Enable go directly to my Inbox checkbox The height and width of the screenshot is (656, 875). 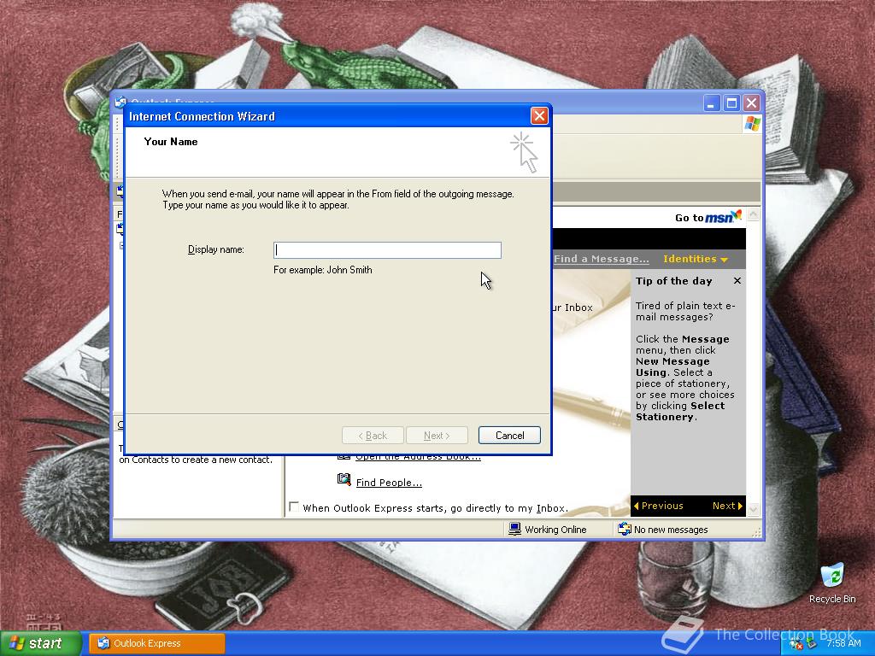click(294, 507)
